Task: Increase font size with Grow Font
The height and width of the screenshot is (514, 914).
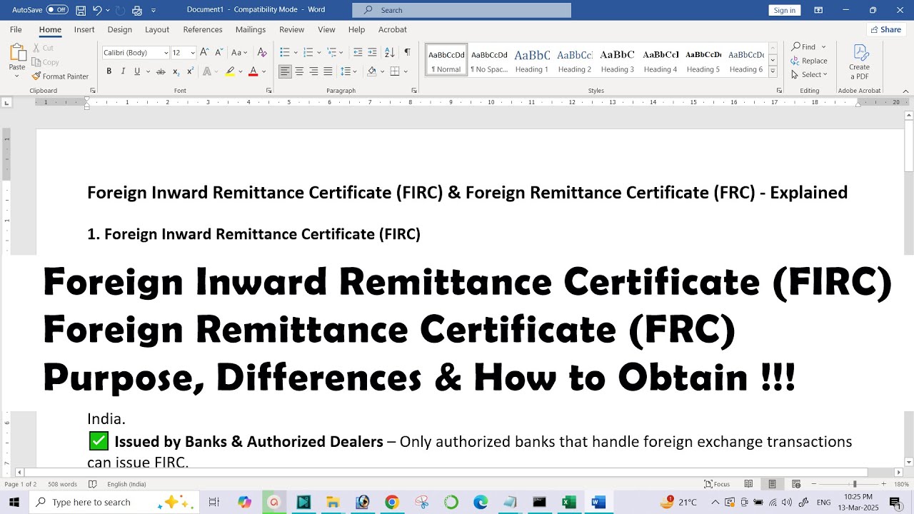Action: 204,52
